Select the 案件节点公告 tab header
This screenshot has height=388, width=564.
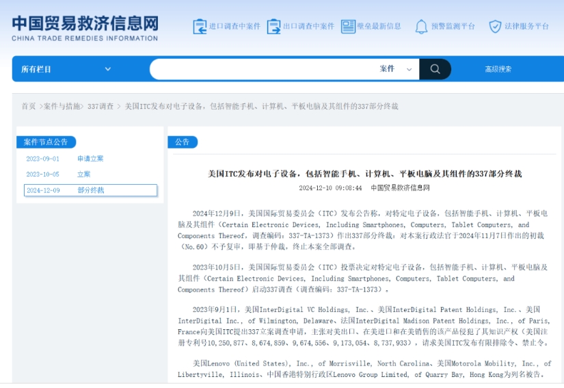pos(46,142)
